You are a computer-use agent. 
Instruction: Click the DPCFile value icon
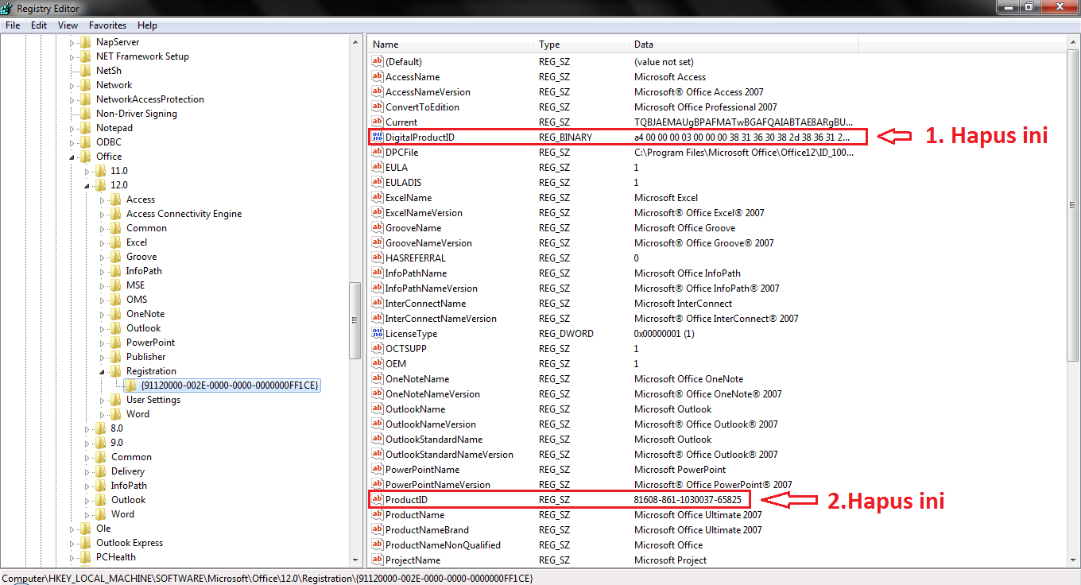pyautogui.click(x=378, y=153)
